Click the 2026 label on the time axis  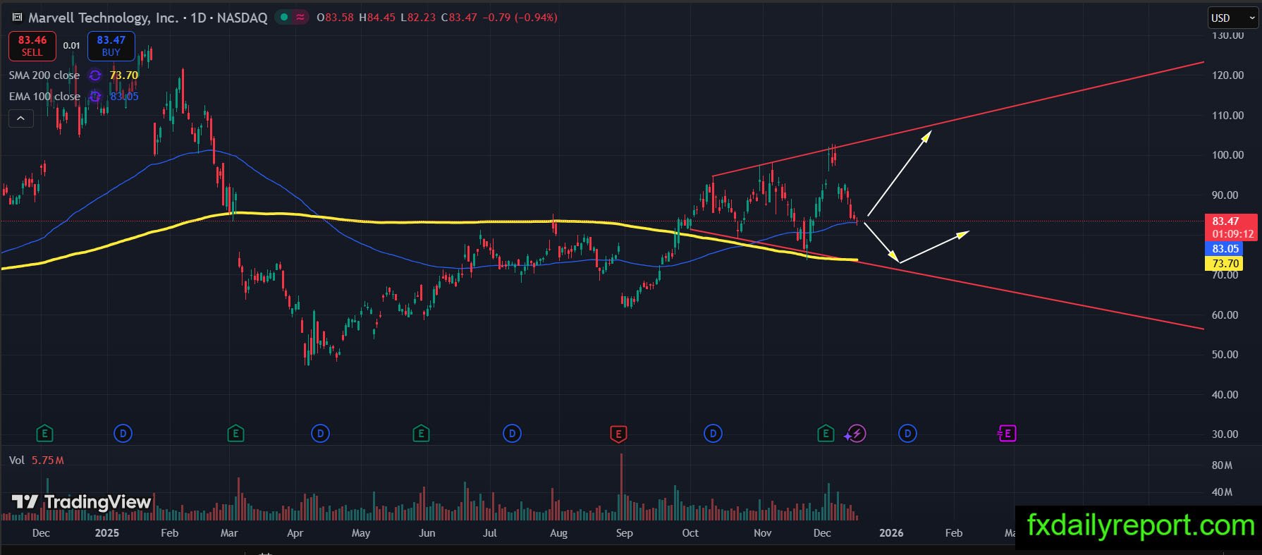tap(891, 533)
